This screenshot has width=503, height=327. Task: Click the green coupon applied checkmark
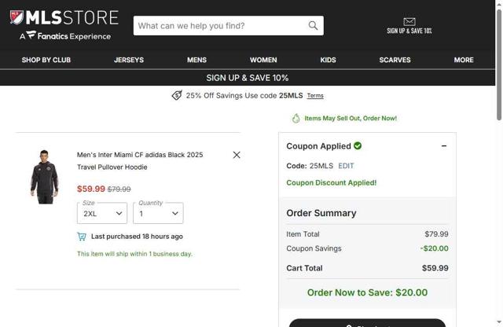coord(358,145)
